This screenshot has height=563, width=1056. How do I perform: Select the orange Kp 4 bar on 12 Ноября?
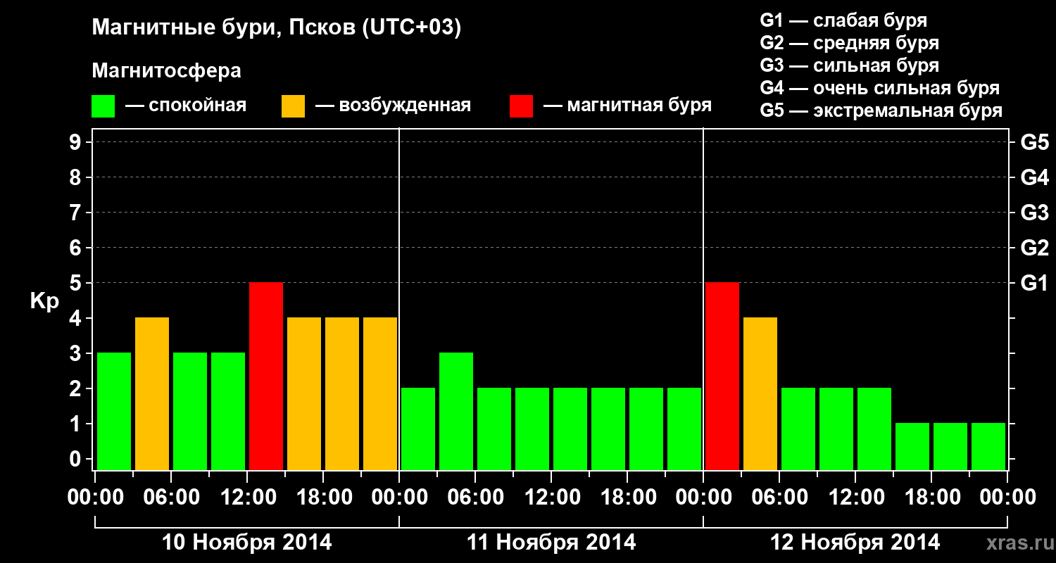[x=760, y=393]
